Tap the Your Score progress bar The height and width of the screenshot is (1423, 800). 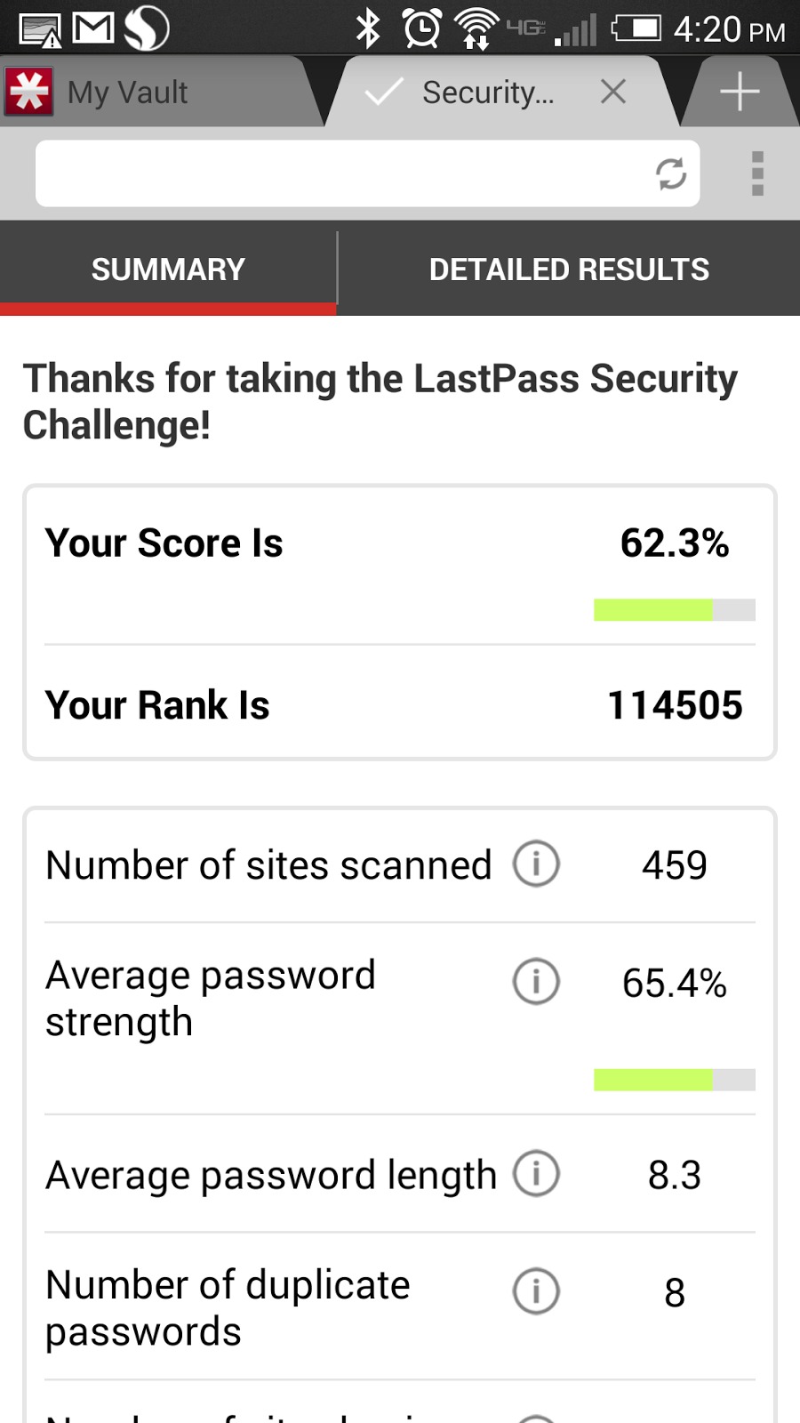[674, 610]
